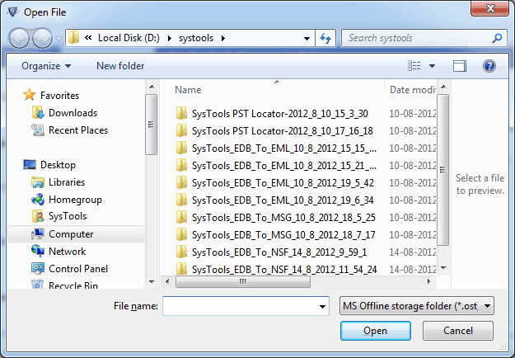Click the horizontal scrollbar left arrow
This screenshot has width=515, height=358.
pos(167,281)
